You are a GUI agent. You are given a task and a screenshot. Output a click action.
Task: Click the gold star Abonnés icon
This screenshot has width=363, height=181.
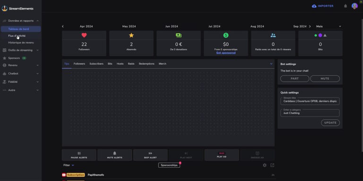pos(131,35)
